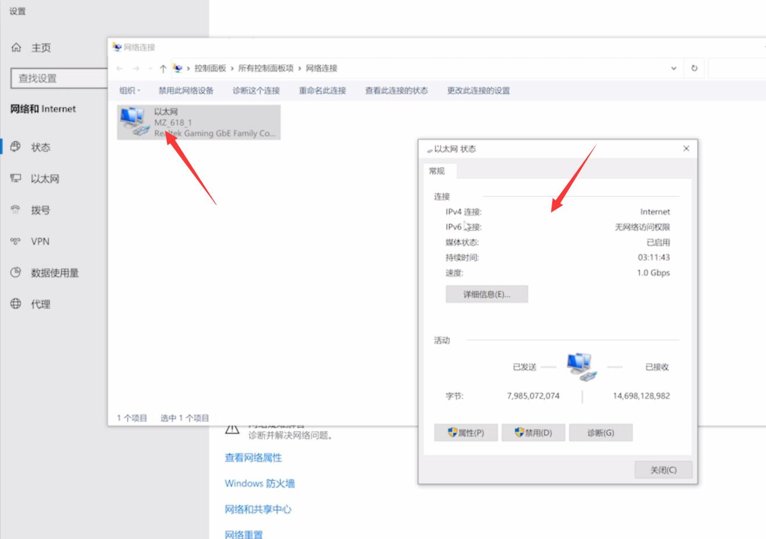Screen dimensions: 766x539
Task: Click the warning triangle troubleshooter icon
Action: click(x=232, y=430)
